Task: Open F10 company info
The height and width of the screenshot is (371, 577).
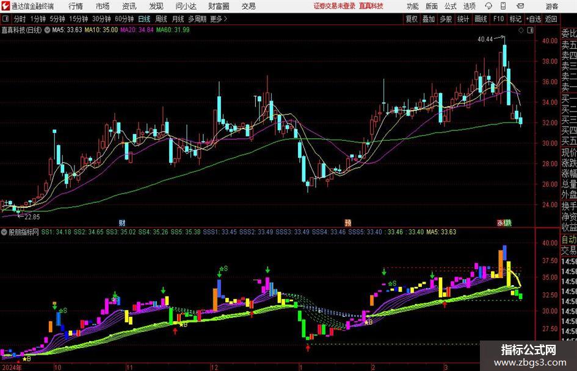Action: 498,19
